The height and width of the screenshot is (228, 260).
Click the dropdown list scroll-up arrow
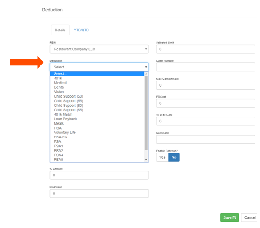point(146,74)
